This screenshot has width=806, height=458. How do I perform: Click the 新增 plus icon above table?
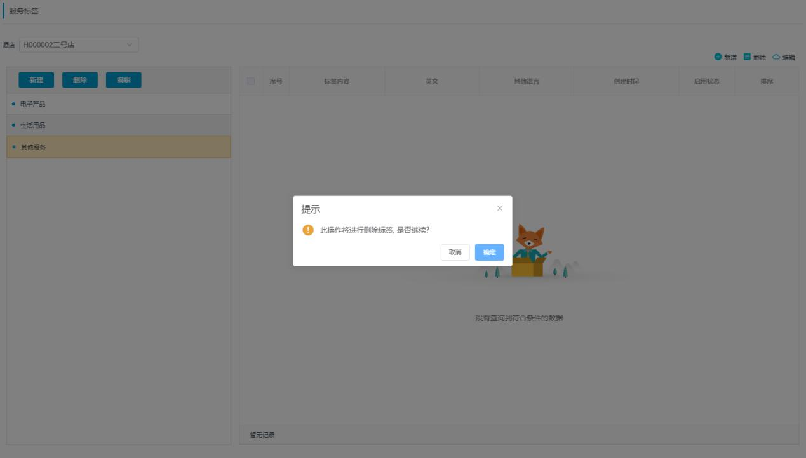pyautogui.click(x=718, y=57)
